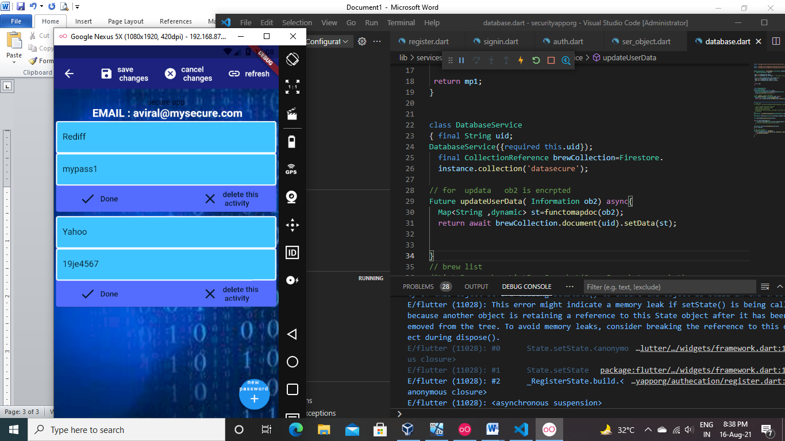
Task: Tap refresh in the emulator app bar
Action: (x=249, y=73)
